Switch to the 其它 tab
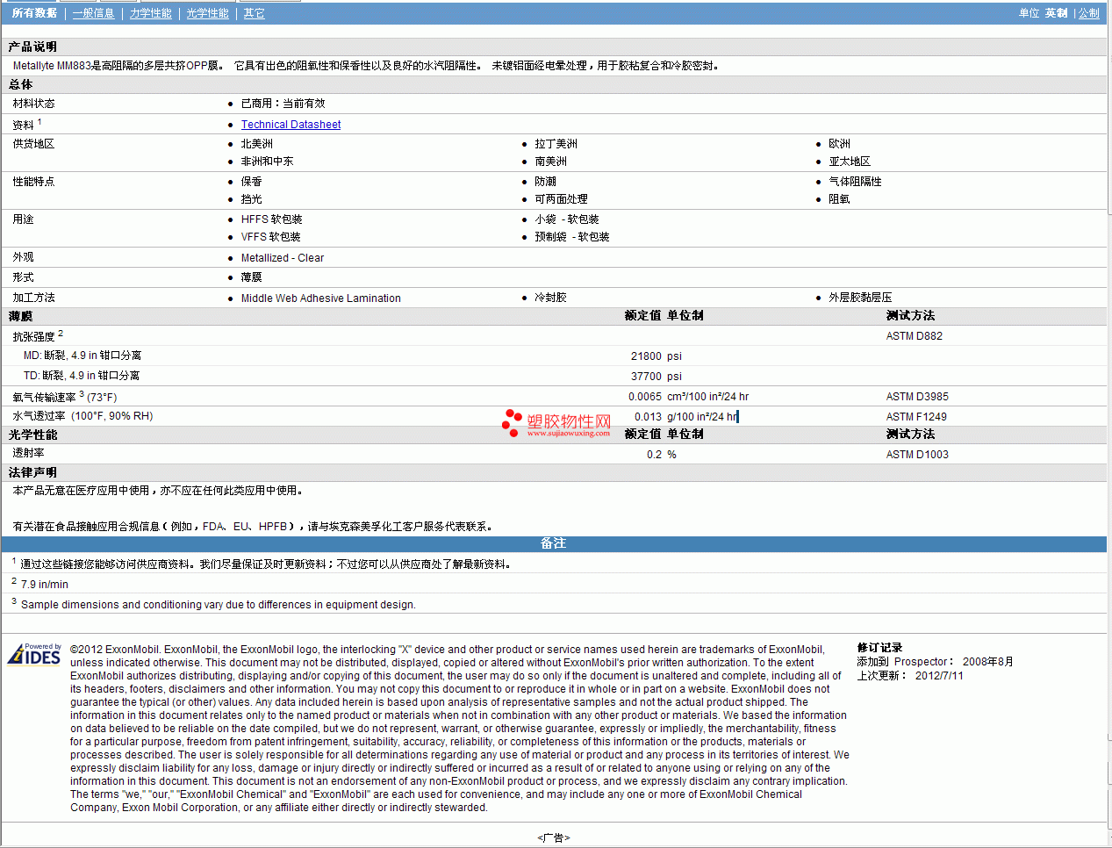Image resolution: width=1112 pixels, height=848 pixels. pyautogui.click(x=254, y=13)
